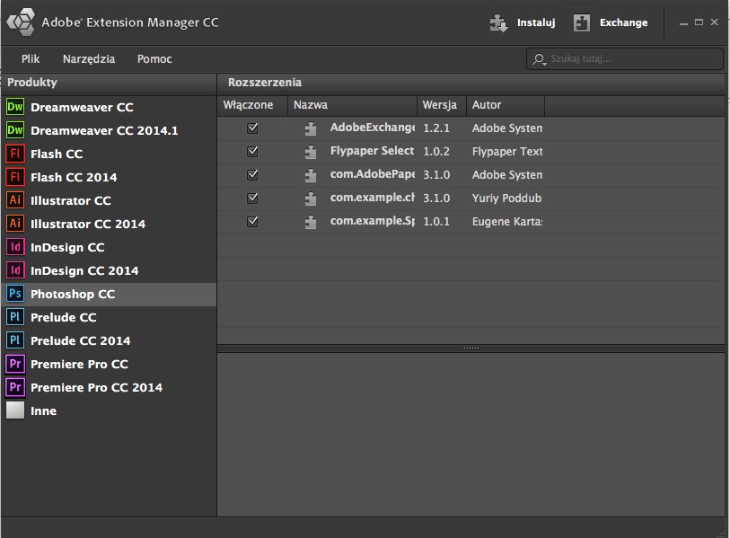Viewport: 730px width, 538px height.
Task: Toggle checkbox for Yuriy Poddub's extension
Action: (252, 198)
